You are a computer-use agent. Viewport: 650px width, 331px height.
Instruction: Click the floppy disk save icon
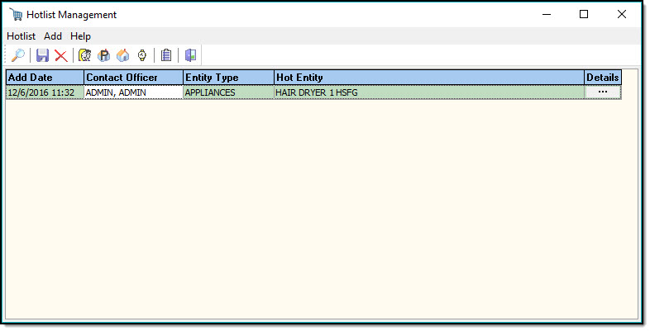pyautogui.click(x=42, y=55)
